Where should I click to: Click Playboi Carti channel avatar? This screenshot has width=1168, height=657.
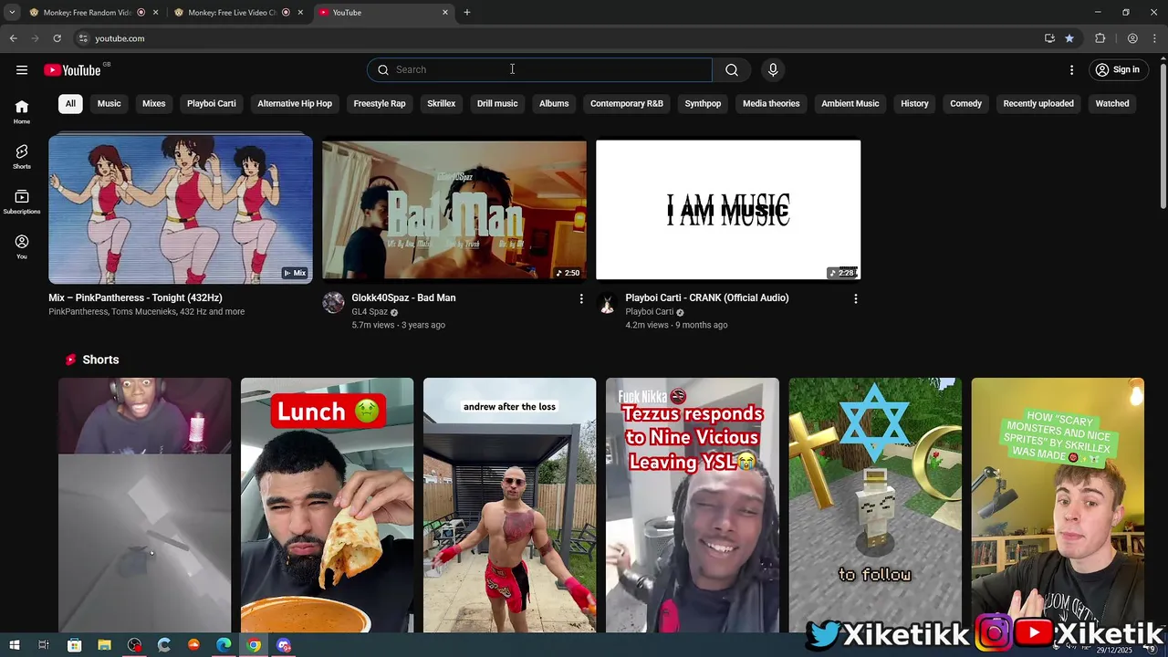click(x=607, y=303)
